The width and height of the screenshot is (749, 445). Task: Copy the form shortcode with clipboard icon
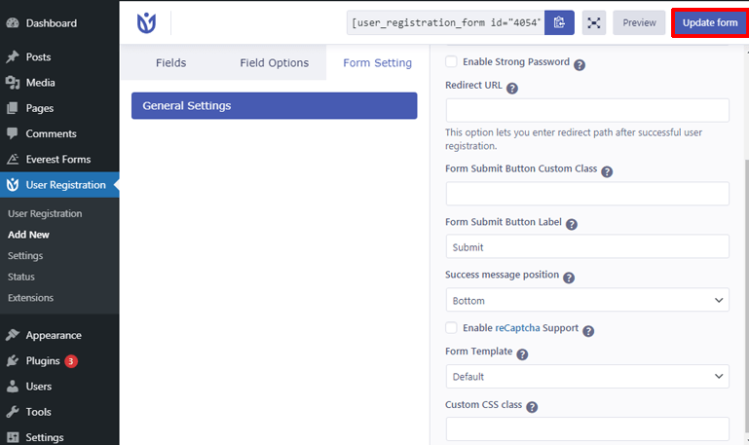[x=559, y=22]
